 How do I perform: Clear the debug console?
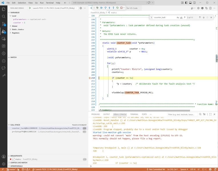click(x=204, y=114)
